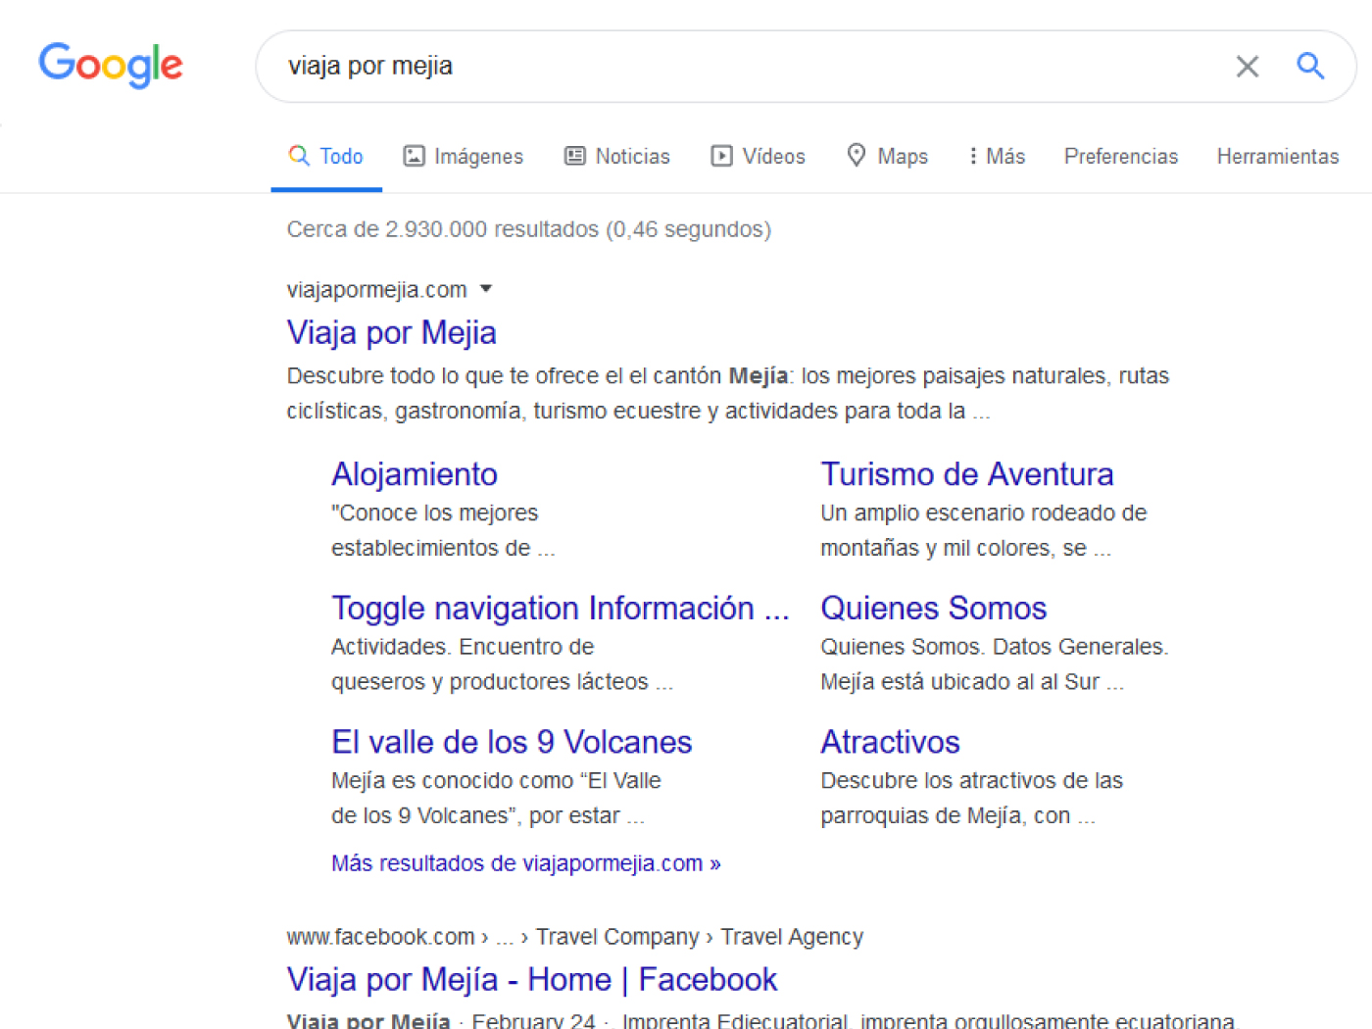Open 'El valle de los 9 Volcanes' link

(512, 742)
